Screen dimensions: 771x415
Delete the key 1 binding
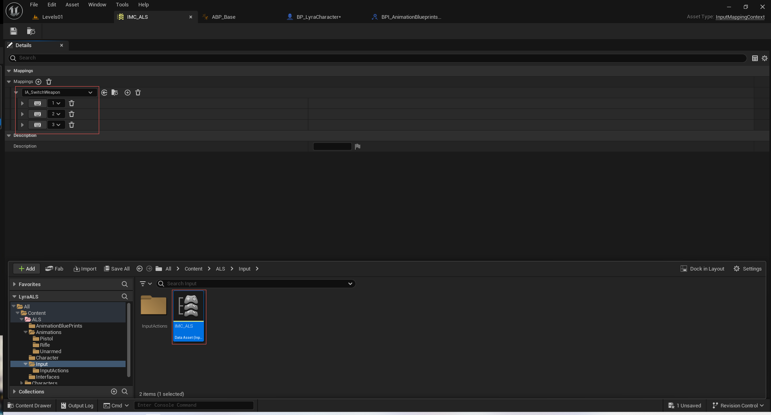click(72, 103)
